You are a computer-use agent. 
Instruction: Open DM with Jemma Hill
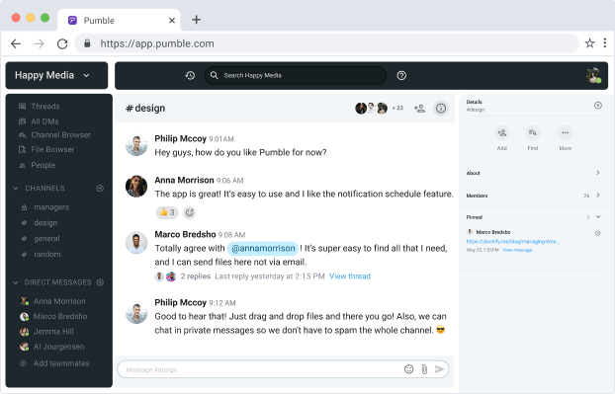coord(46,332)
